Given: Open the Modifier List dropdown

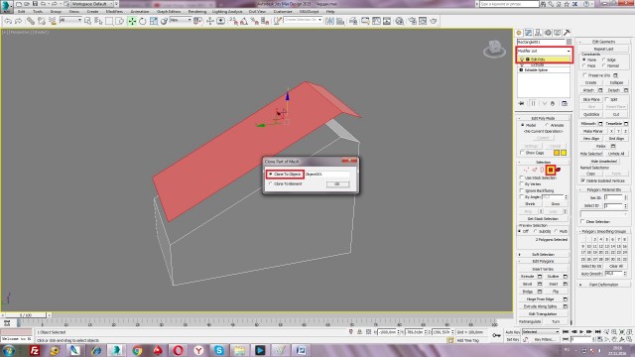Looking at the screenshot, I should [x=544, y=51].
